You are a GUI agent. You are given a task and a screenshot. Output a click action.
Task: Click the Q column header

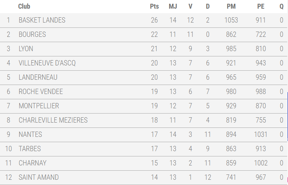(x=281, y=6)
